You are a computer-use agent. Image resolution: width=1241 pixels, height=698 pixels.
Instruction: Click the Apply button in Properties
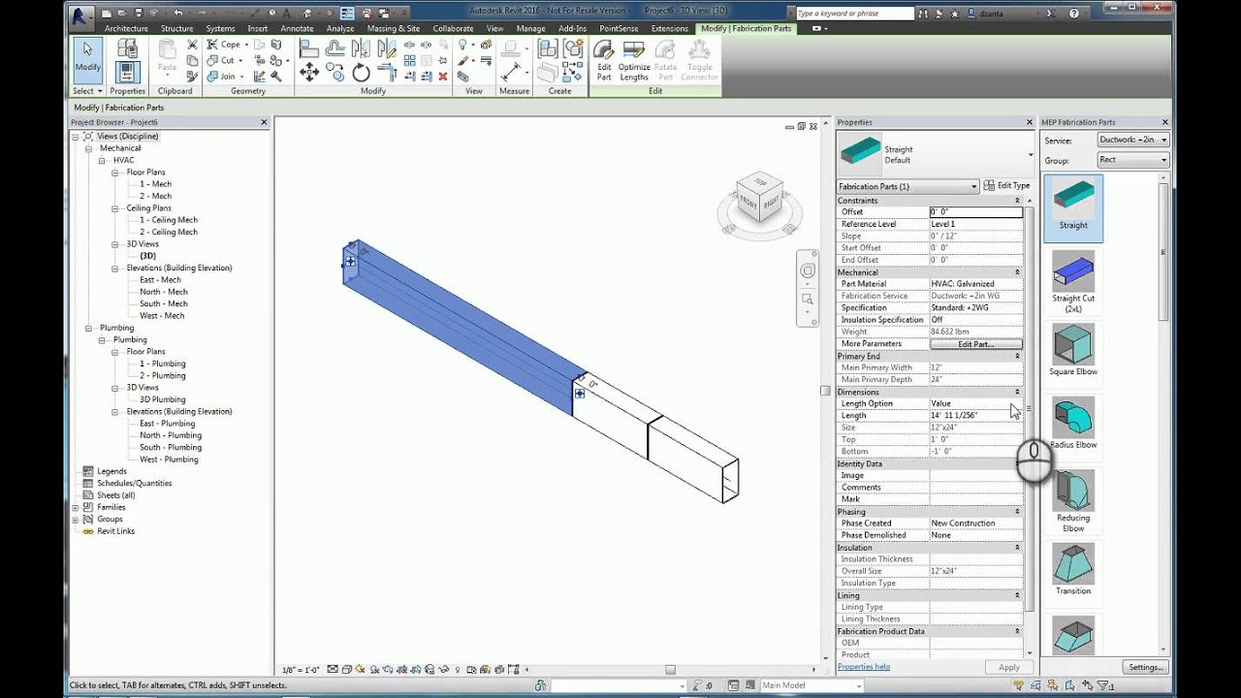[x=1008, y=667]
